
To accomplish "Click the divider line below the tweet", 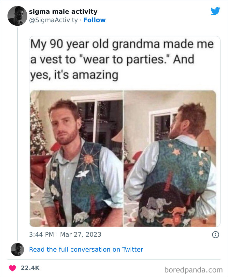I will [x=114, y=258].
